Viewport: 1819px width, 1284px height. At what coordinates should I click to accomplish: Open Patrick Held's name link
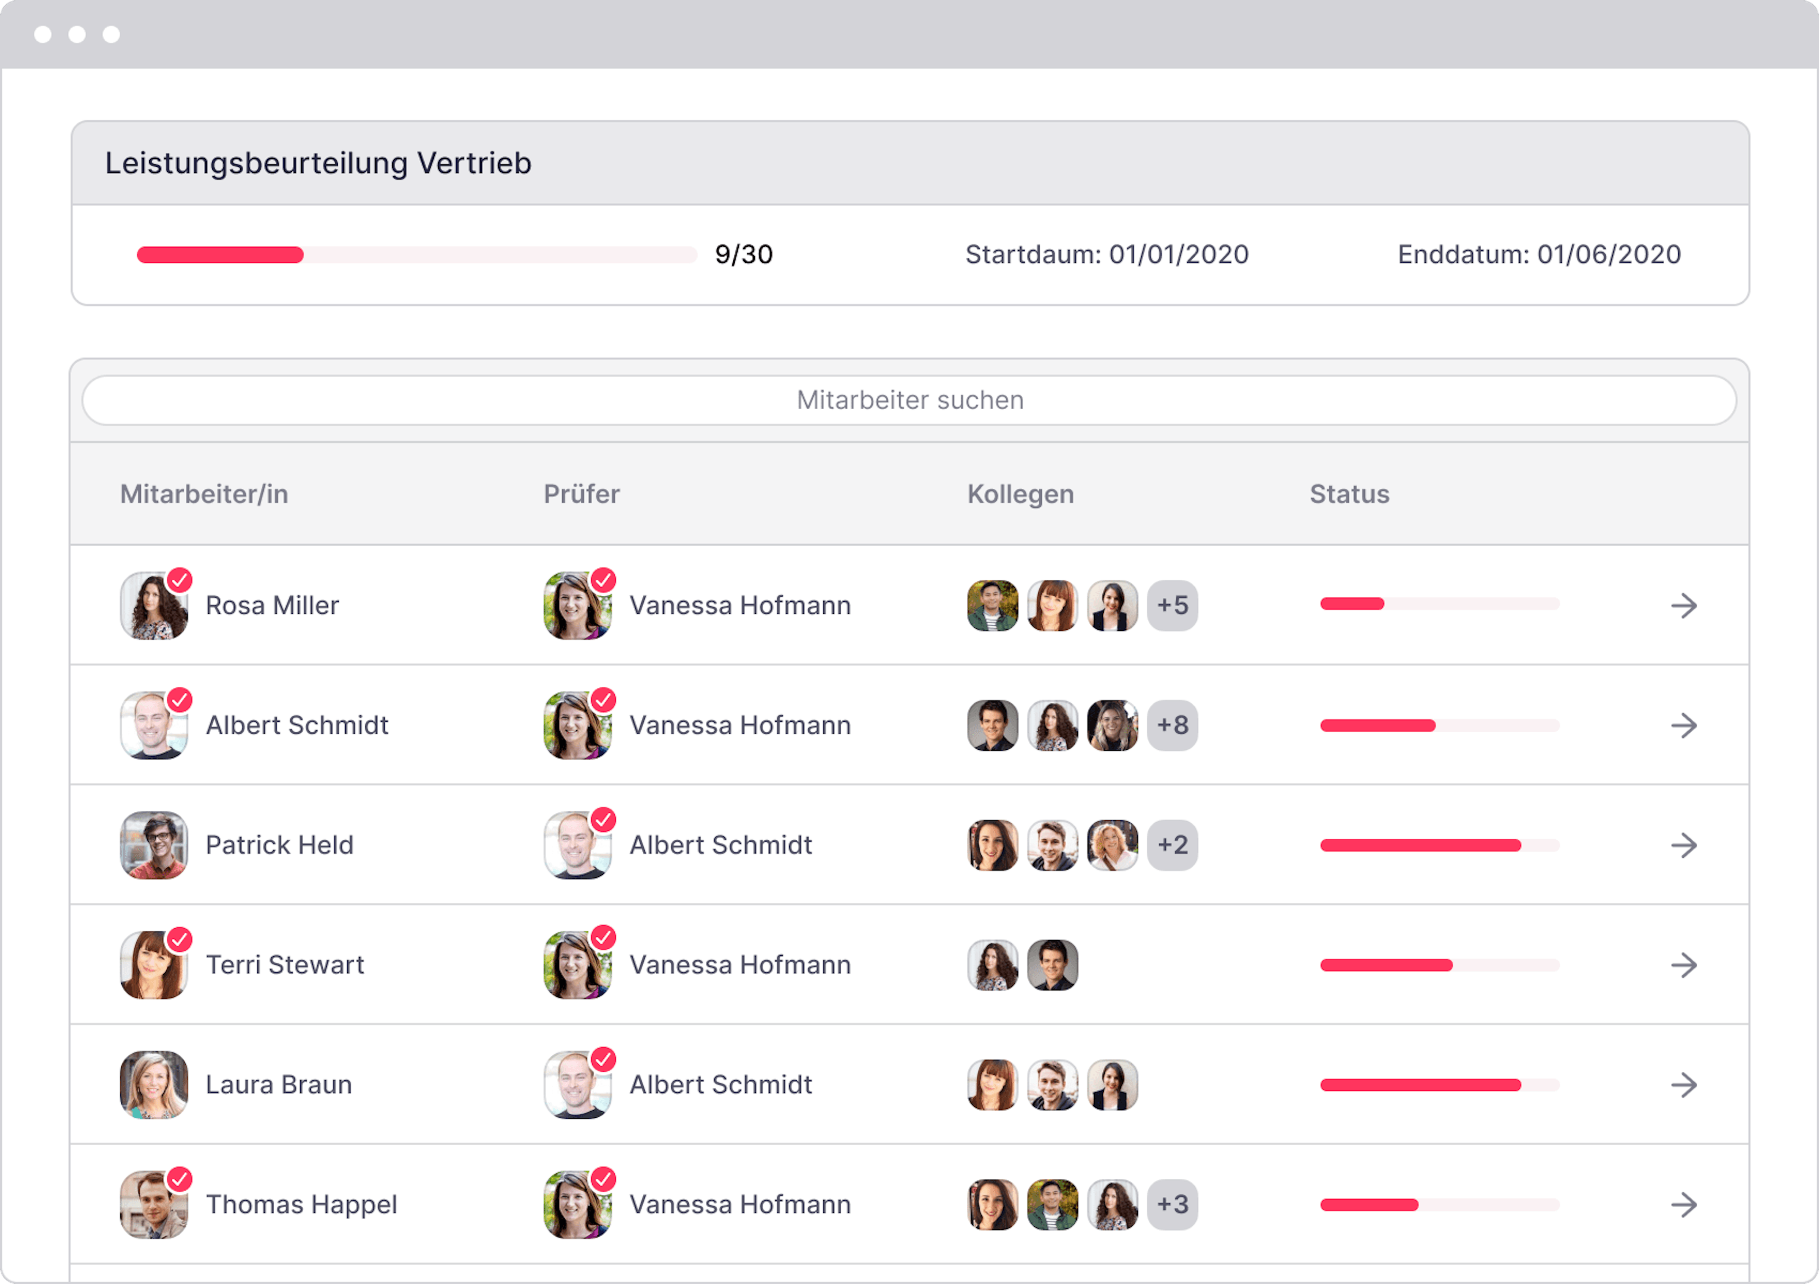click(x=279, y=845)
